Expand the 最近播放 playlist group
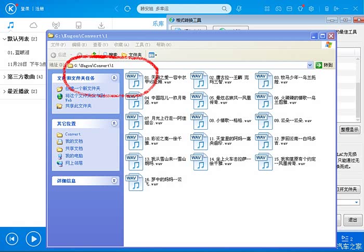 click(4, 91)
